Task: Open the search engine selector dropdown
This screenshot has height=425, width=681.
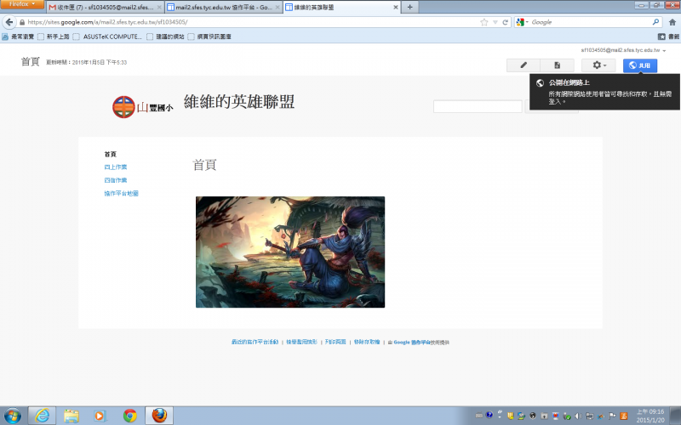Action: tap(522, 22)
